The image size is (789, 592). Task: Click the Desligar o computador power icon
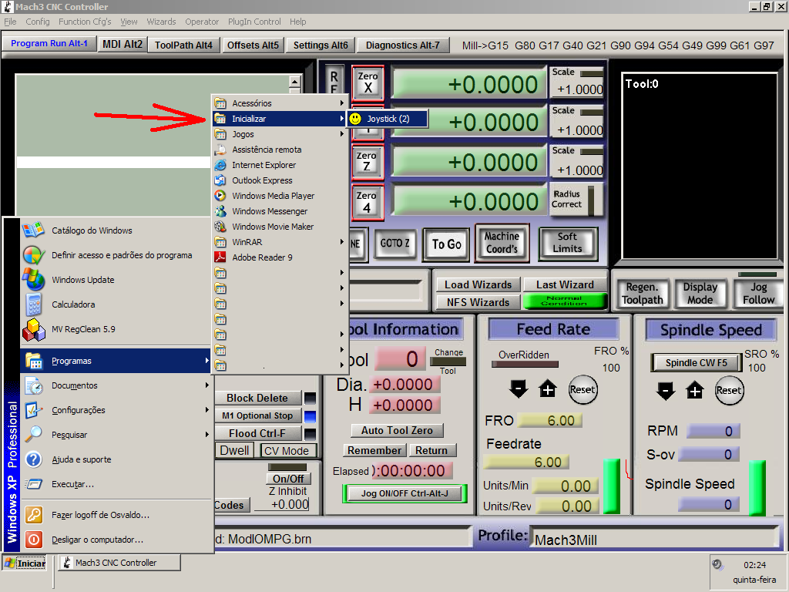pos(33,539)
